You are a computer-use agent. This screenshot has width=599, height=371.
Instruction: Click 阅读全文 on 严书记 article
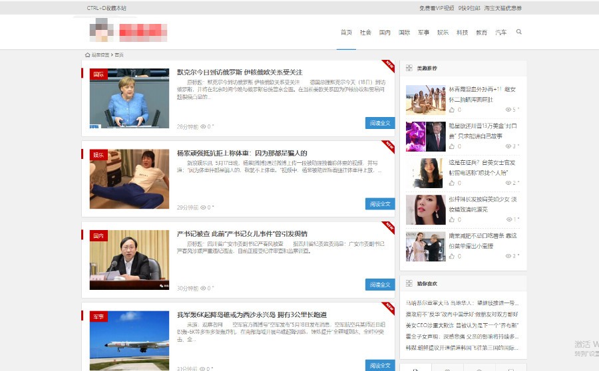pyautogui.click(x=380, y=285)
